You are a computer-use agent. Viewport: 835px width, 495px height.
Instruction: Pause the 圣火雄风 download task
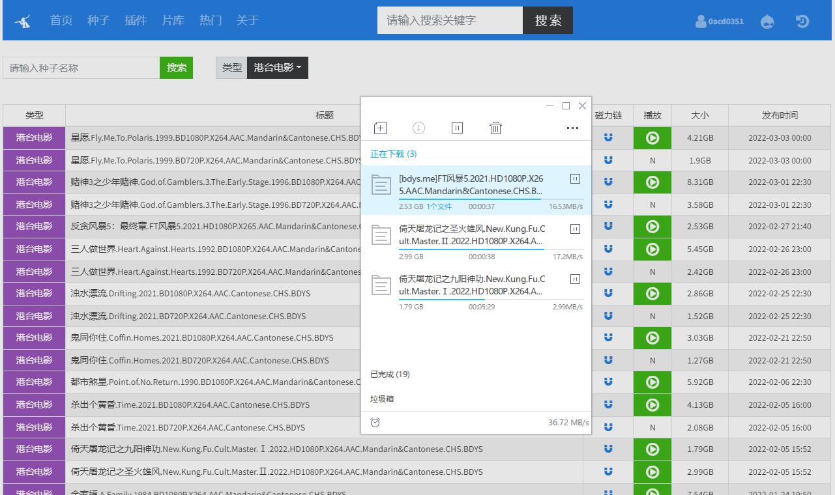pos(575,229)
